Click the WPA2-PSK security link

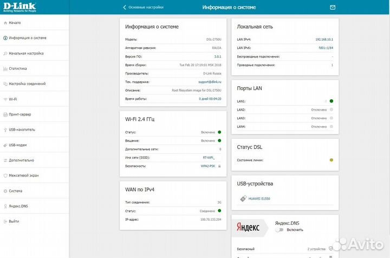pos(208,166)
